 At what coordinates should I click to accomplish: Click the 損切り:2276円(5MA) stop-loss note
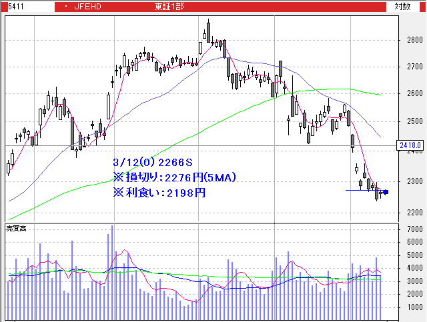175,177
